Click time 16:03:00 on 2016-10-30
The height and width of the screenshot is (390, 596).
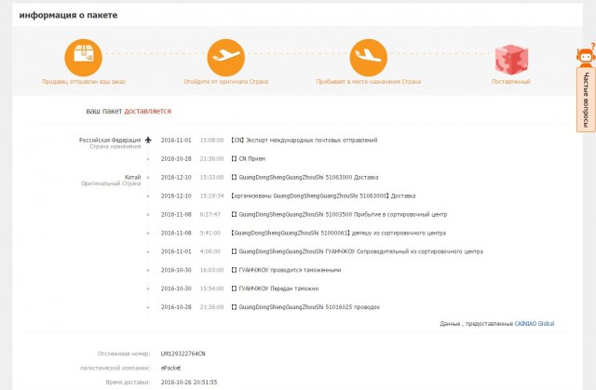[x=211, y=270]
